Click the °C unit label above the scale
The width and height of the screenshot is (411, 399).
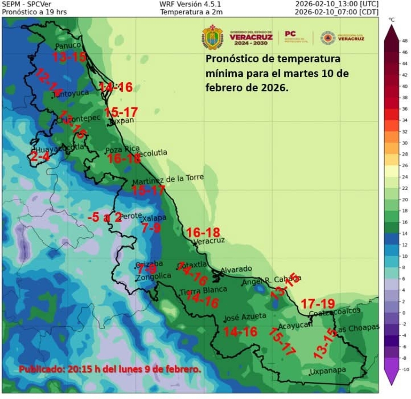pyautogui.click(x=391, y=19)
